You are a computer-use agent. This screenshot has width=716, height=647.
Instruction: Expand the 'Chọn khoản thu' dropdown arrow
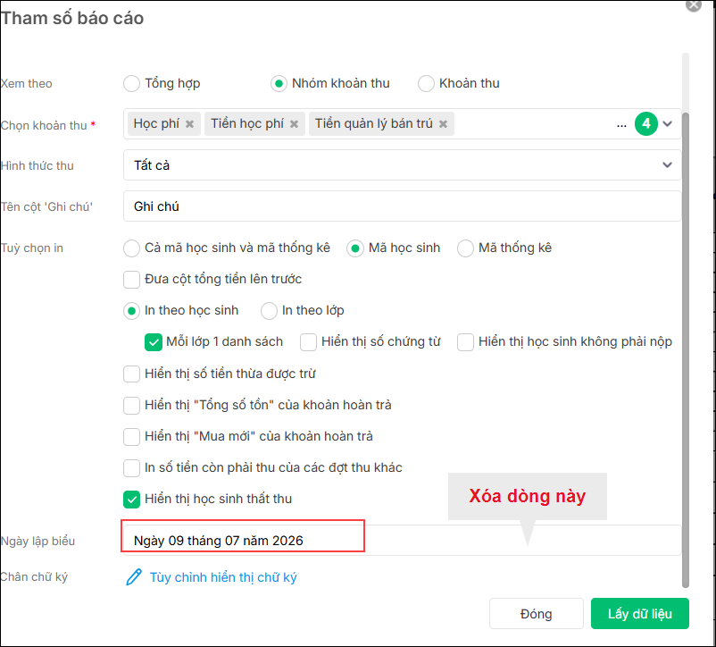click(x=667, y=124)
